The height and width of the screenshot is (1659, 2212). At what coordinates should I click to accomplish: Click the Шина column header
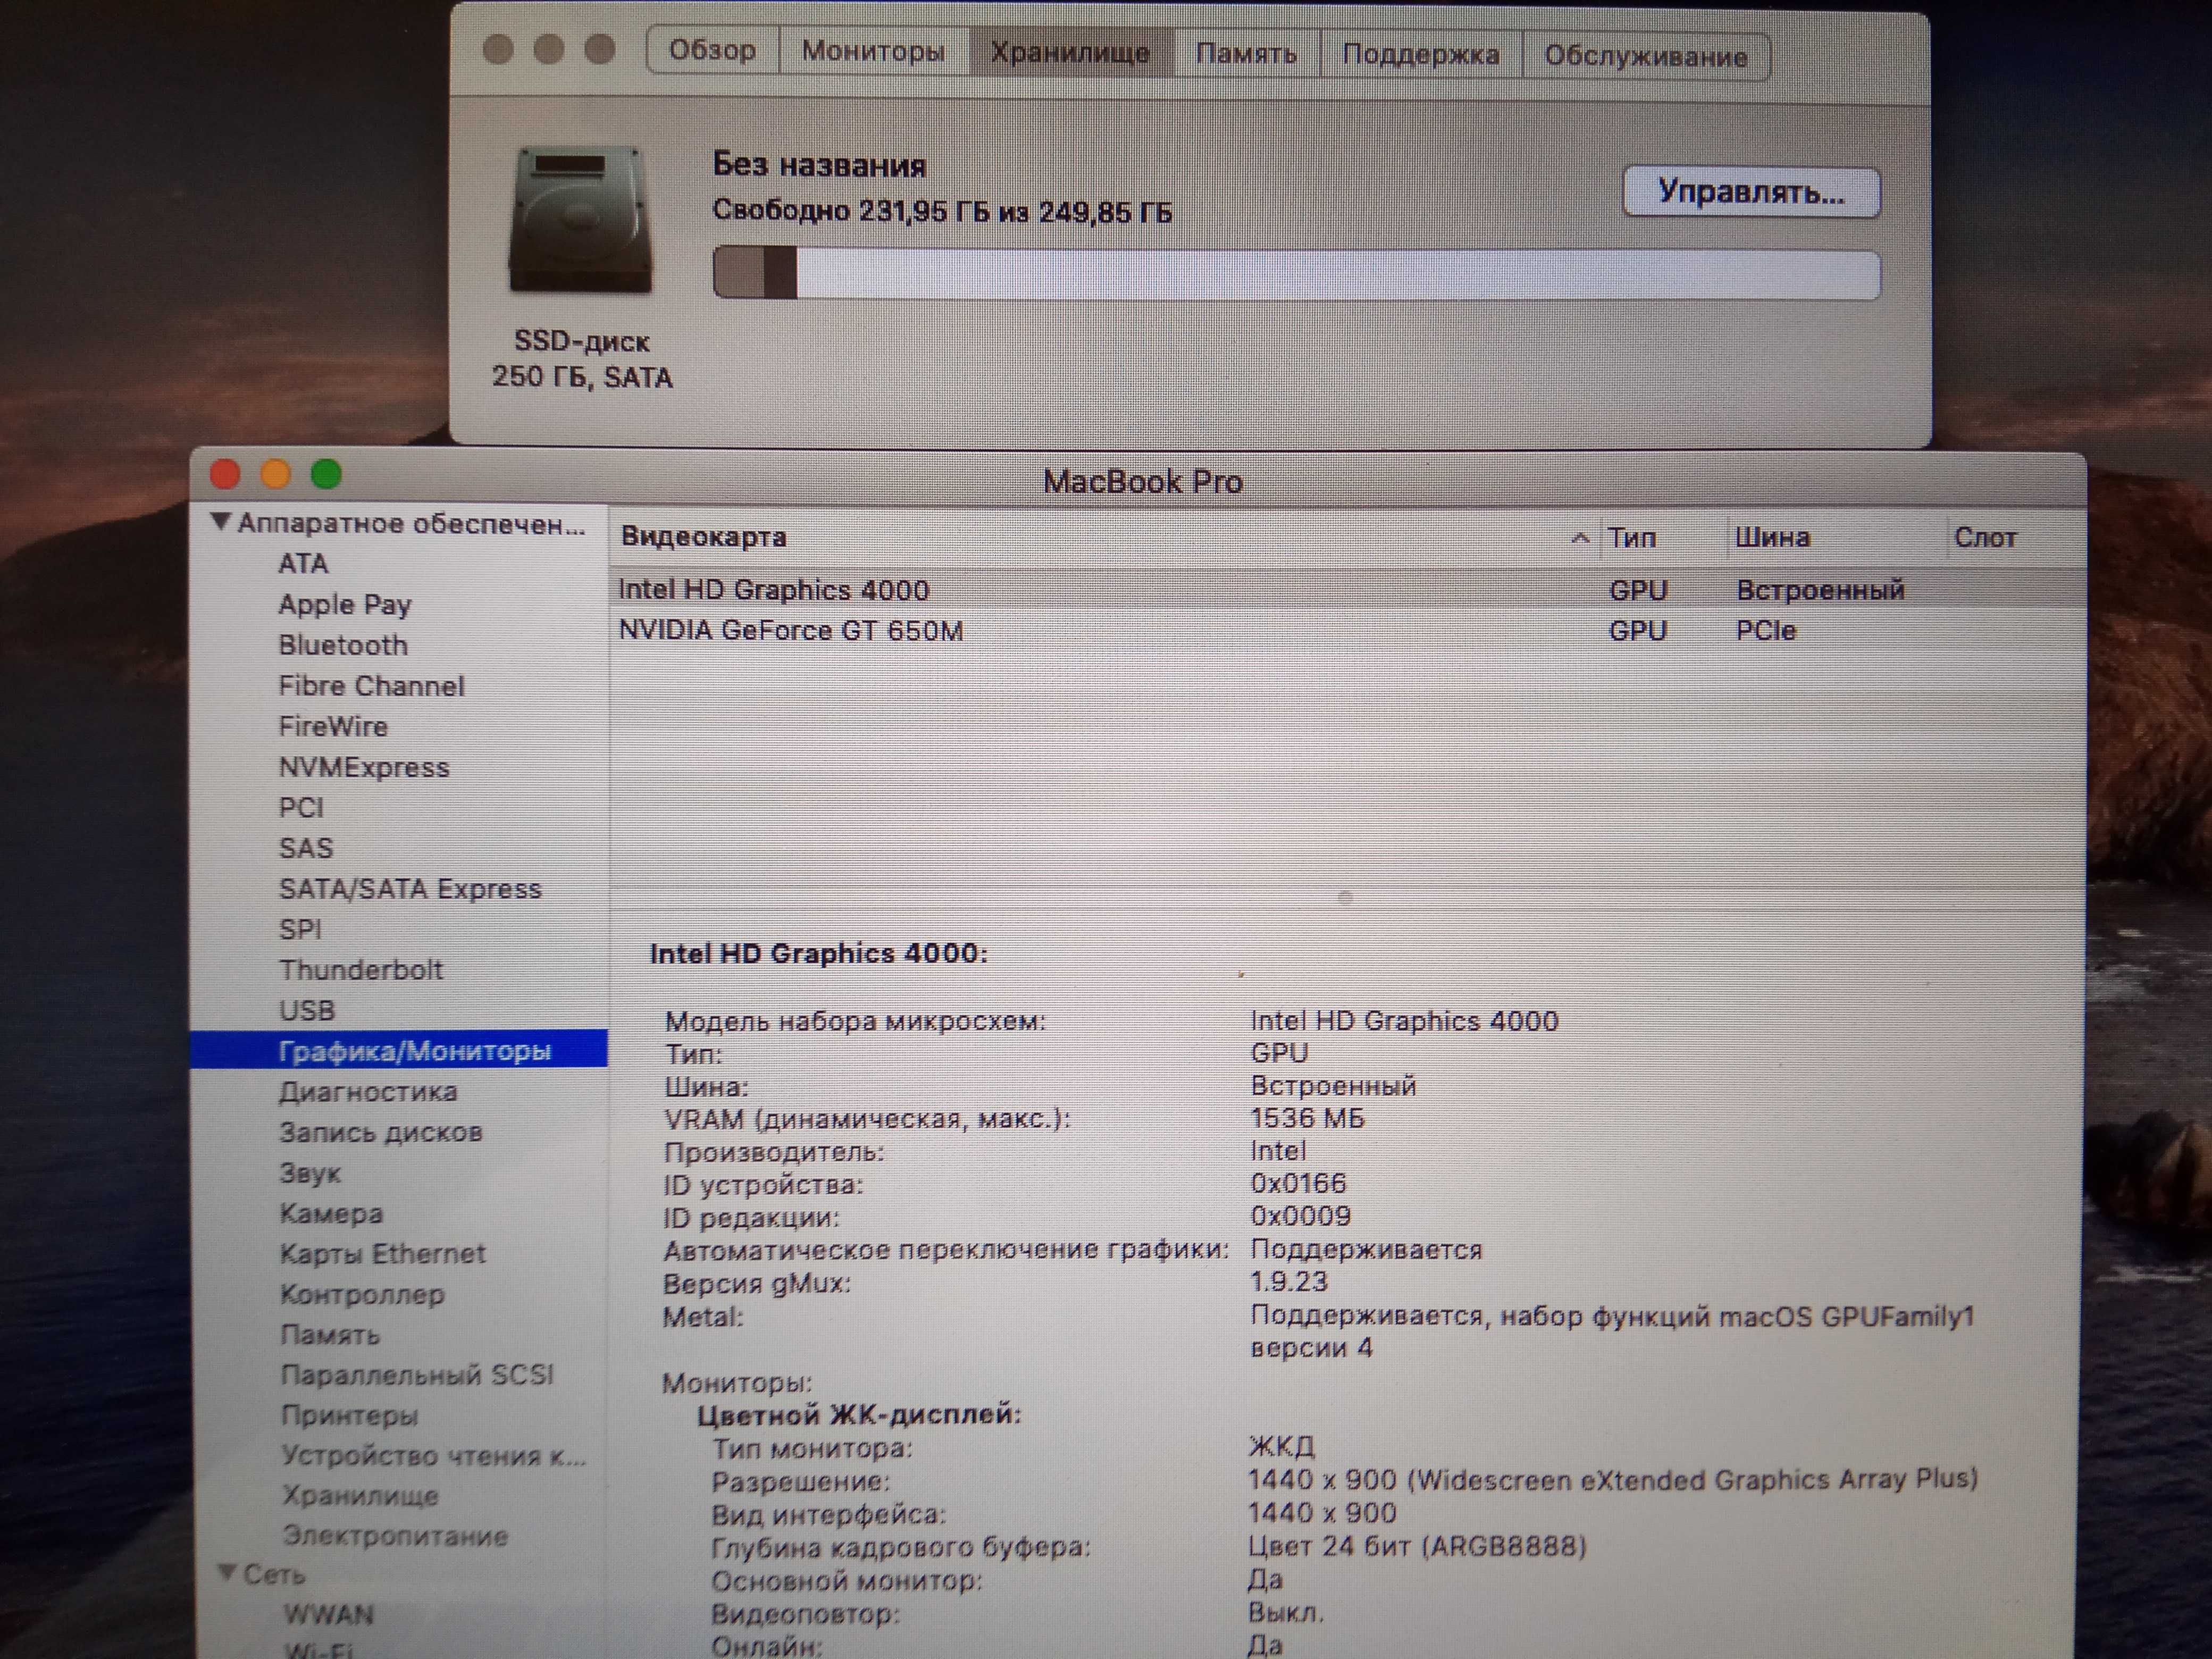1772,538
